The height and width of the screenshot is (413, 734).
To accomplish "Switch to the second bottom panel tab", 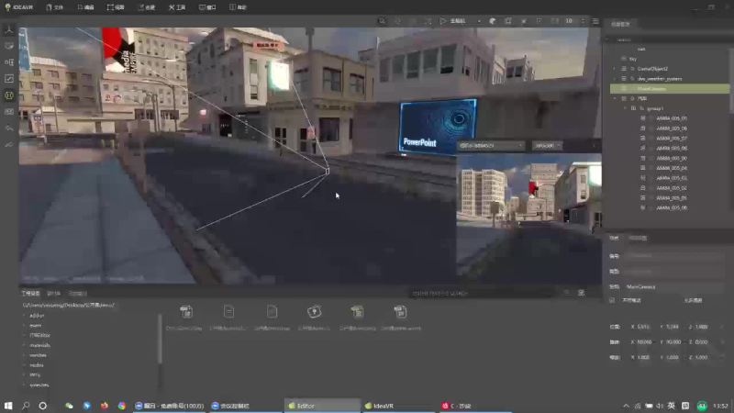I will click(x=53, y=293).
